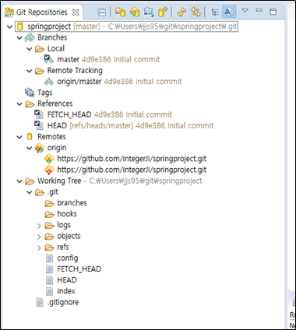This screenshot has height=330, width=296.
Task: Select the refs folder label
Action: [63, 247]
